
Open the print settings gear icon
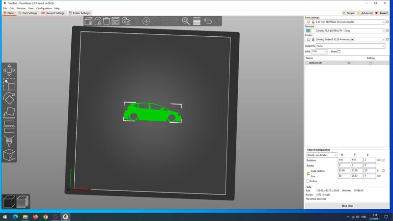[x=388, y=22]
